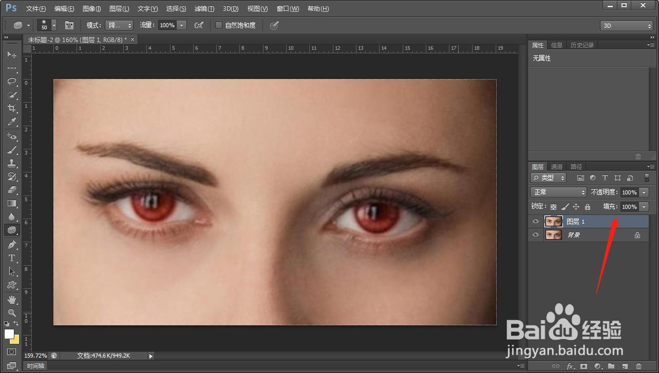
Task: Open the 模式 dropdown
Action: coord(119,25)
